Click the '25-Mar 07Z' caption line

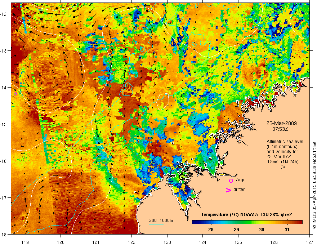[x=278, y=157]
